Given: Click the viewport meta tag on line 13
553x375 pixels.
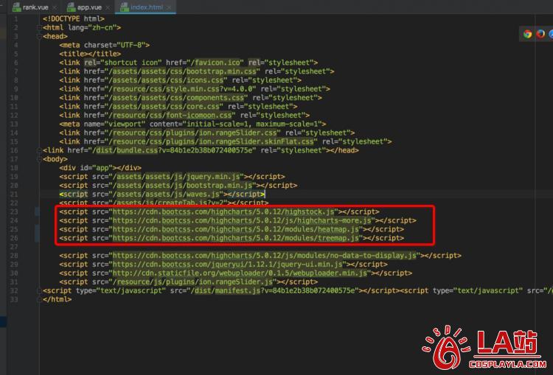Looking at the screenshot, I should click(192, 124).
